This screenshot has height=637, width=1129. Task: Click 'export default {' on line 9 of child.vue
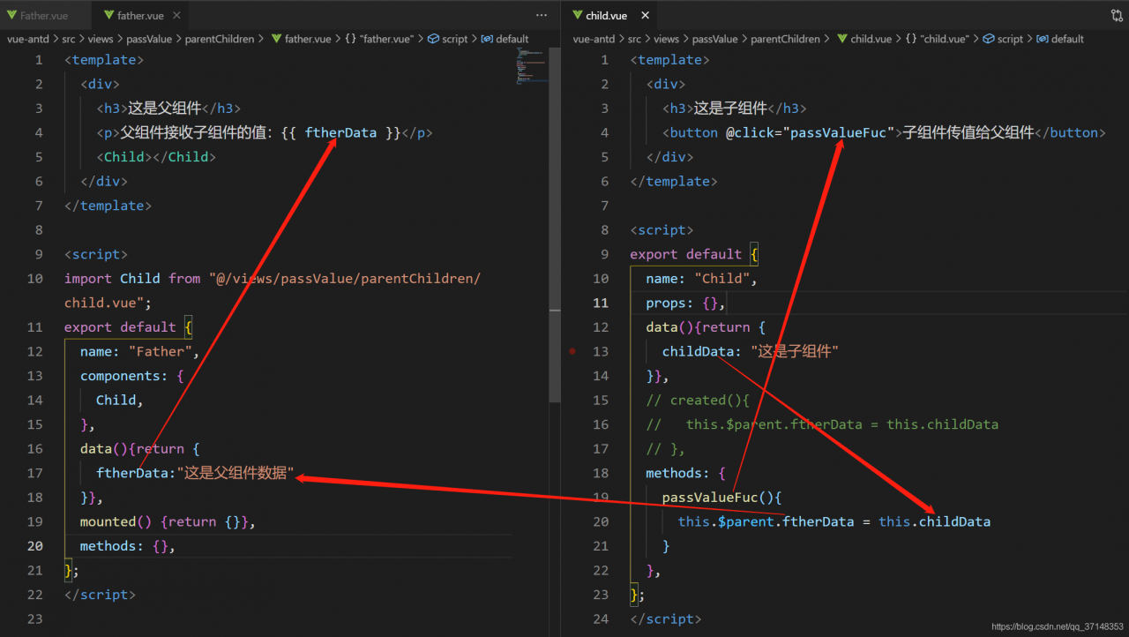[x=694, y=254]
